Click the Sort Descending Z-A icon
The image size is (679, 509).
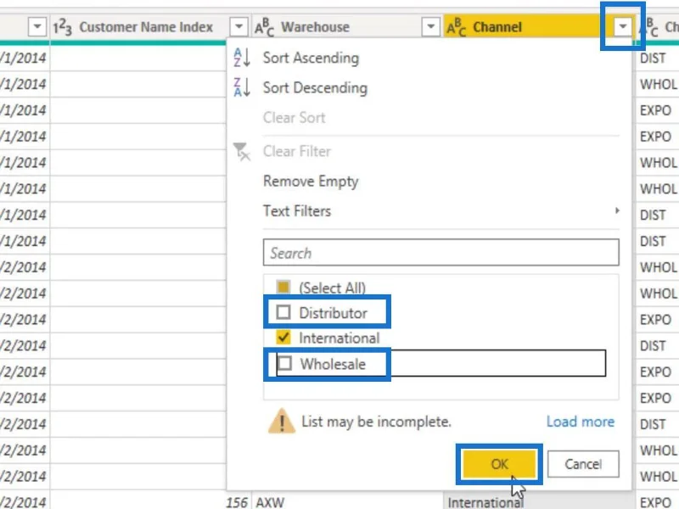tap(242, 87)
